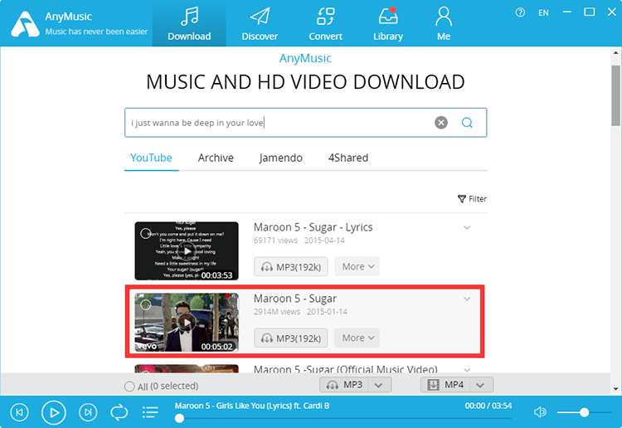Image resolution: width=622 pixels, height=428 pixels.
Task: Open the help question mark icon
Action: [520, 12]
